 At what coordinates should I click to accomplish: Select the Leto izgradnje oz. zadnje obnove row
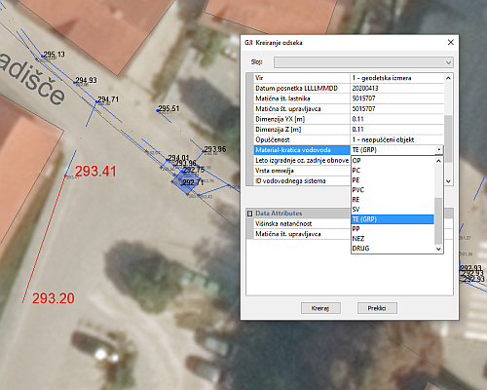(302, 160)
